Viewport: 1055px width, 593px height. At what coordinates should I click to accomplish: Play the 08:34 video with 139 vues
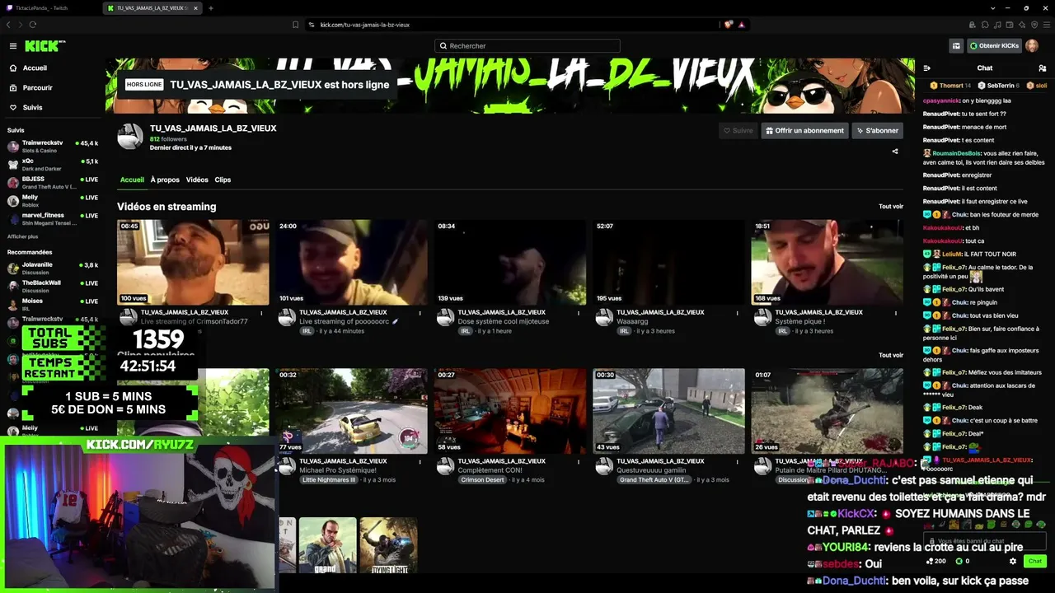click(x=510, y=262)
